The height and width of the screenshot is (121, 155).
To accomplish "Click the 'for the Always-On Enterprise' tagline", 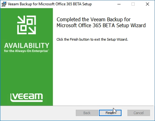I will coord(26,51).
